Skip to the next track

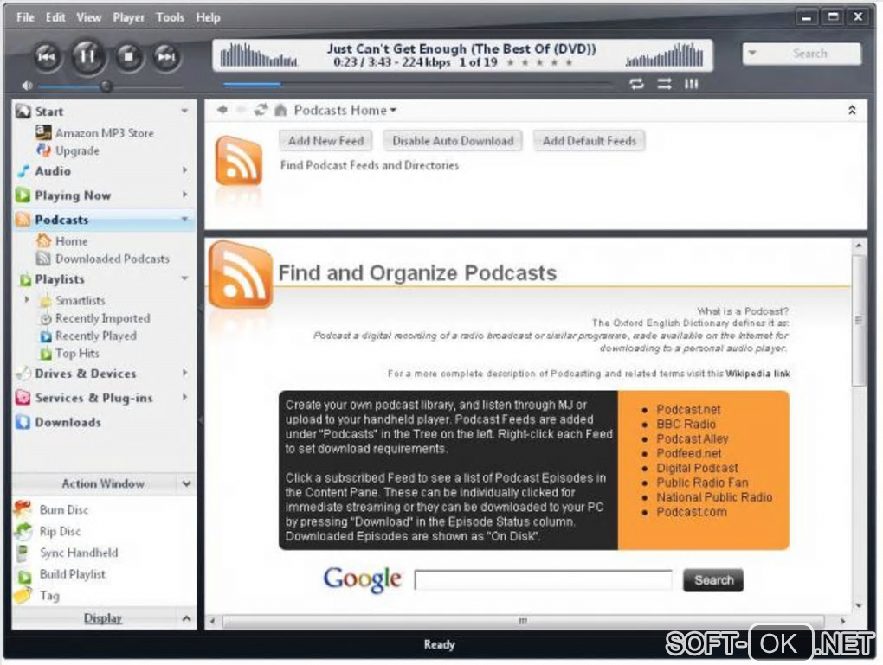pyautogui.click(x=167, y=56)
